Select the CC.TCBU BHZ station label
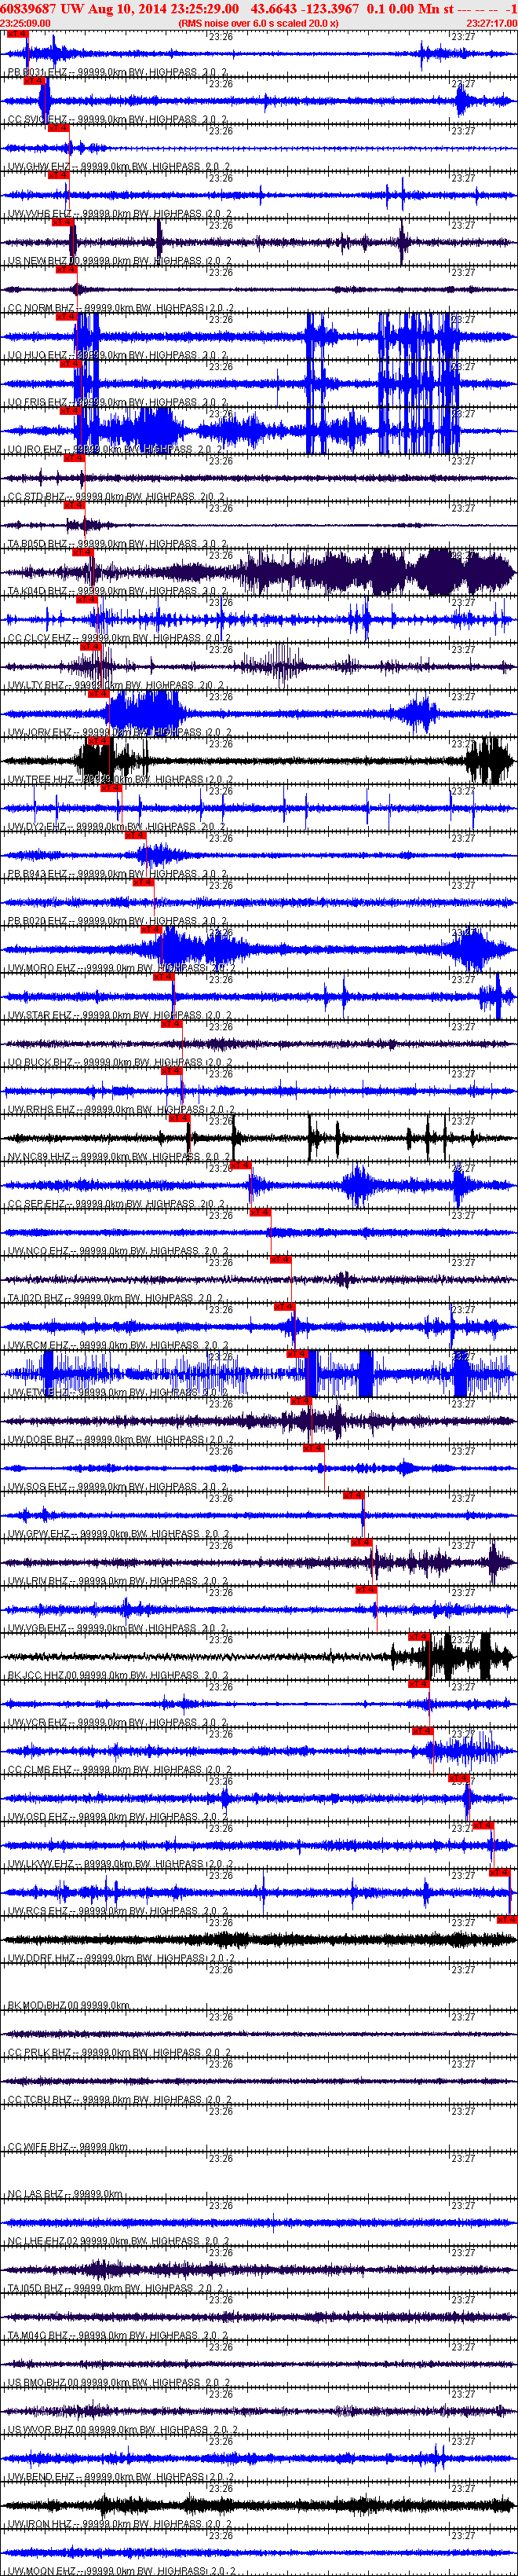Screen dimensions: 518x2576 pos(119,2100)
